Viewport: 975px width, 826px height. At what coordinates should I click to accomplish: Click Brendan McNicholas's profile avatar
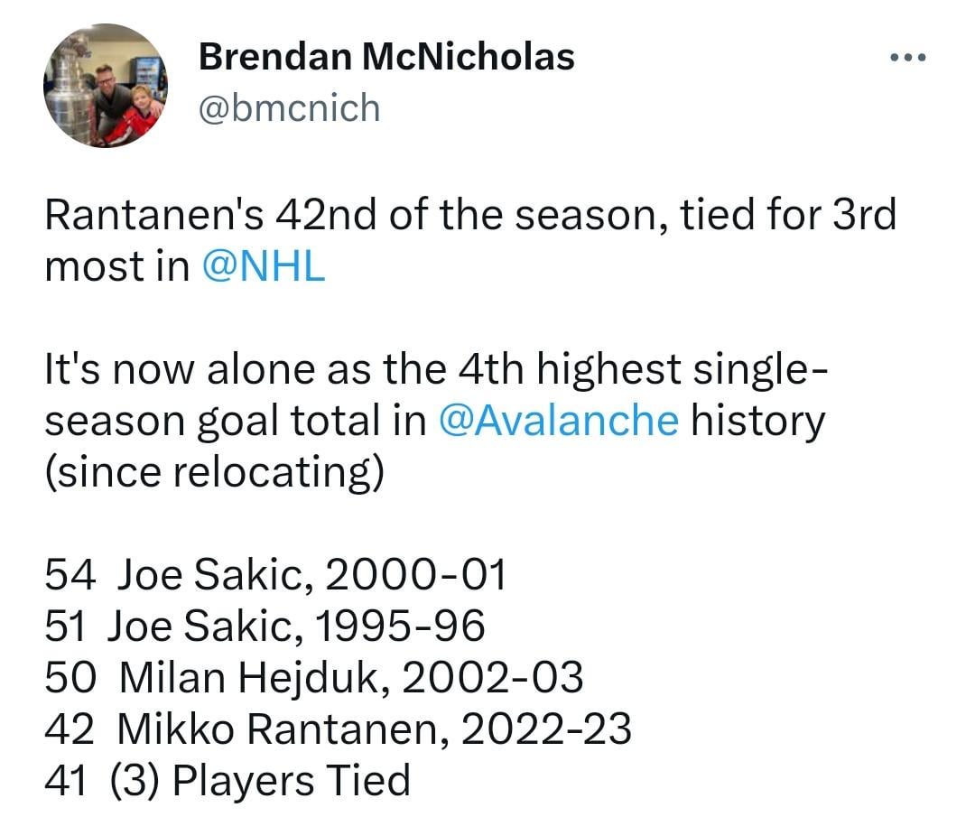[105, 86]
